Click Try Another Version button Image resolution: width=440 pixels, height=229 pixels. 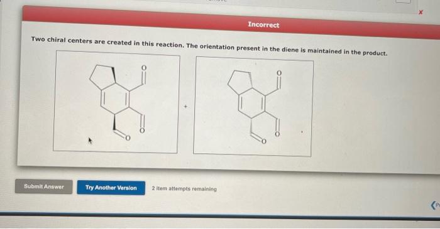click(x=111, y=188)
